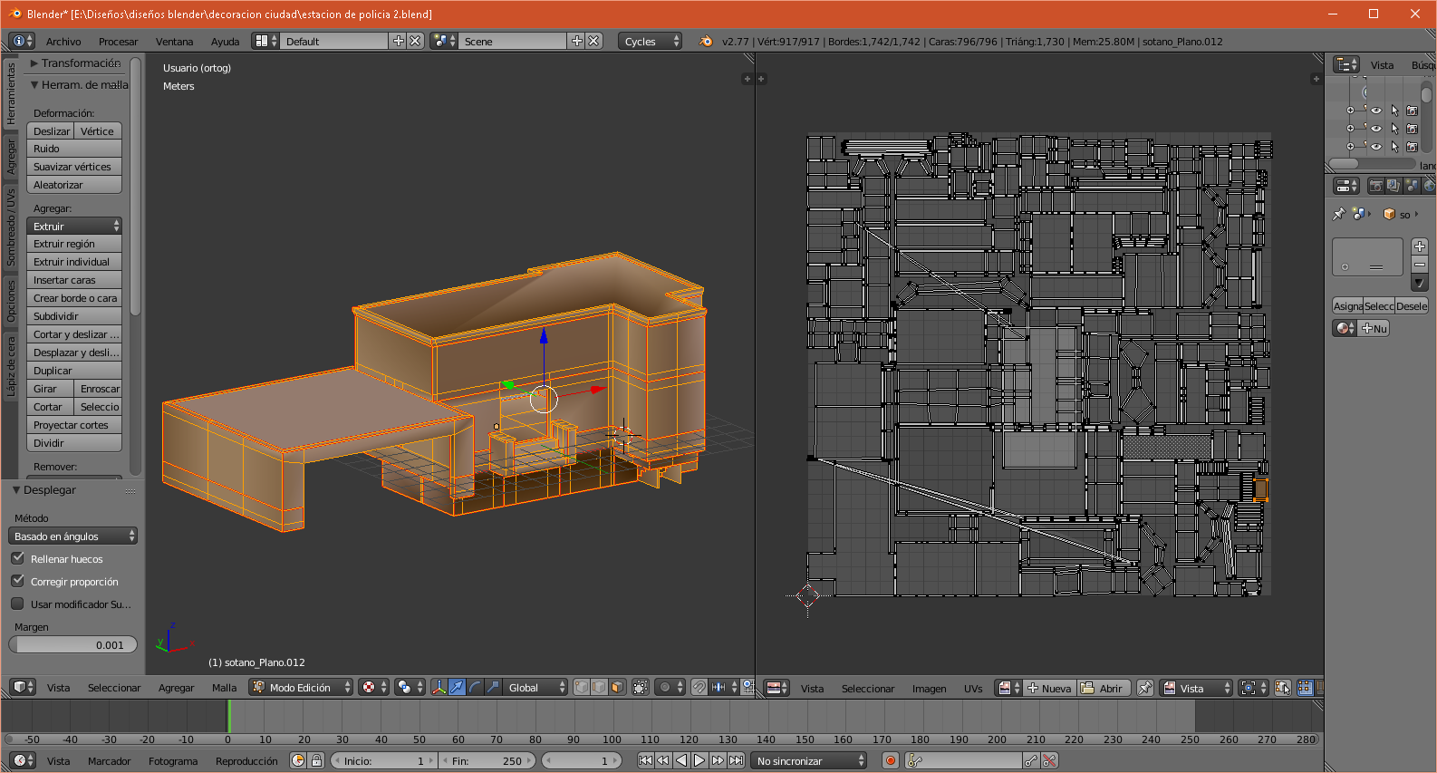This screenshot has width=1437, height=773.
Task: Enable Usar modificador Subdivisión checkbox
Action: click(x=18, y=604)
